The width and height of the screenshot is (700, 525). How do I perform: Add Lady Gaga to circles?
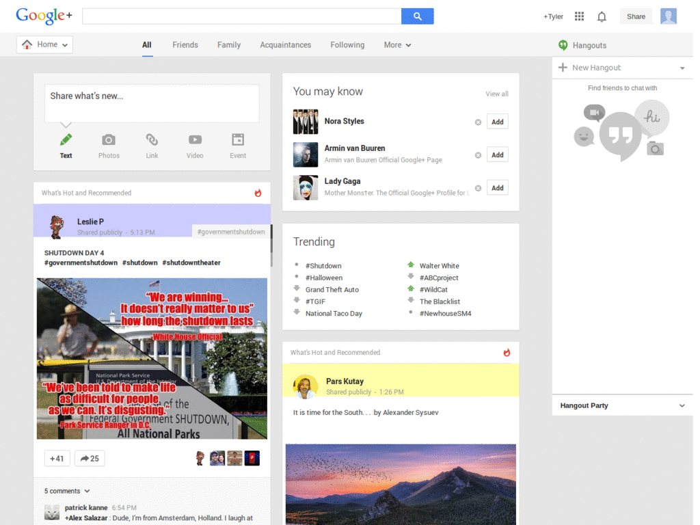(498, 188)
